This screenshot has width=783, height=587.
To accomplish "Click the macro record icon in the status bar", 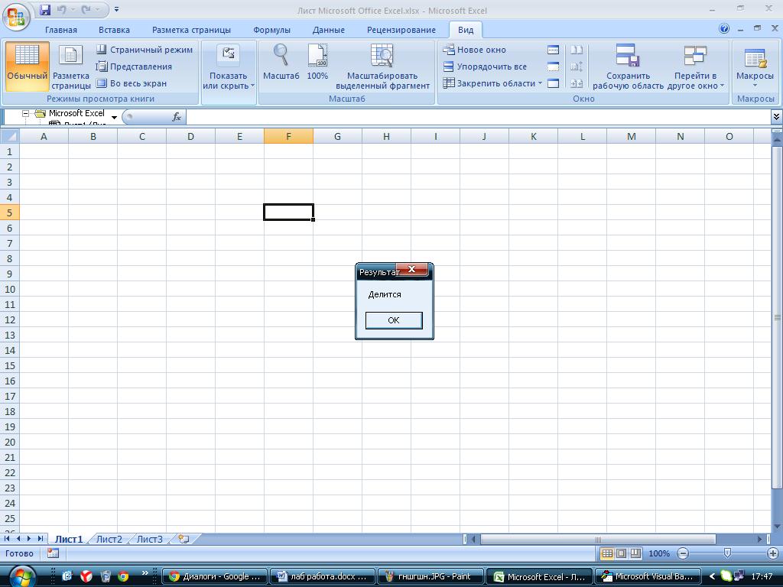I will (53, 553).
